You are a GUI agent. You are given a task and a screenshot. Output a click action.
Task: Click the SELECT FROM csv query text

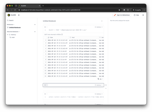click(x=67, y=30)
